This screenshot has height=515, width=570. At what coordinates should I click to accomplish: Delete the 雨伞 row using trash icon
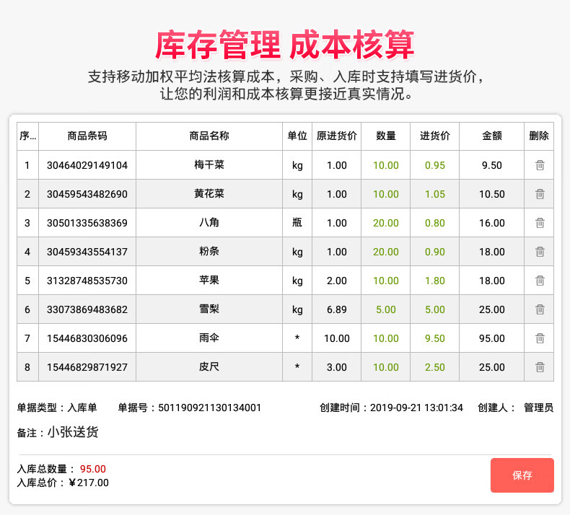coord(539,338)
